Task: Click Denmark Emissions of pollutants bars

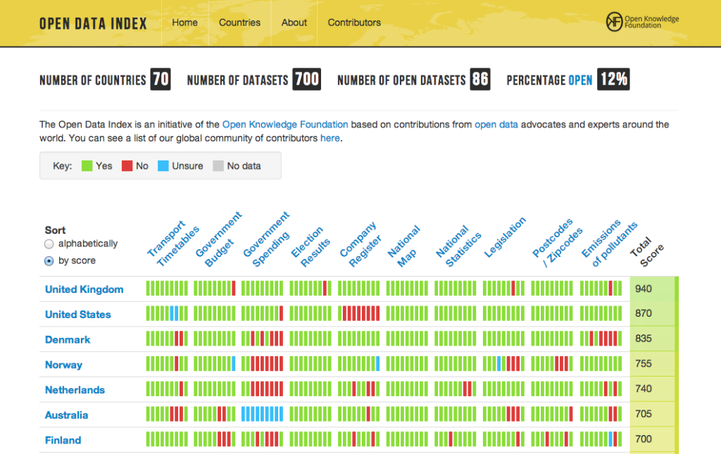Action: tap(601, 339)
